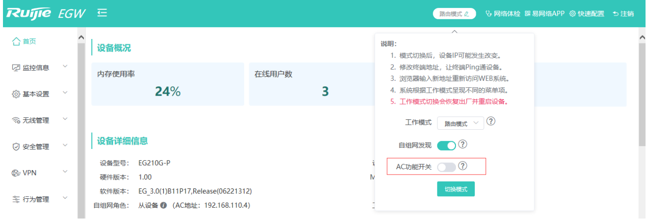Screen dimensions: 648x220
Task: Expand the VPN sidebar menu
Action: [40, 173]
